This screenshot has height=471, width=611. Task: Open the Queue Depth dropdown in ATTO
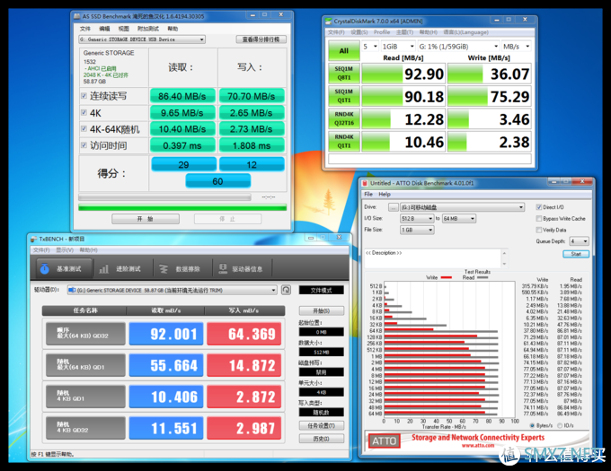click(x=579, y=241)
